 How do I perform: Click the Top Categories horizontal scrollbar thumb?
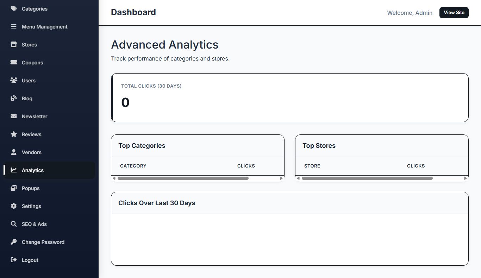click(183, 178)
